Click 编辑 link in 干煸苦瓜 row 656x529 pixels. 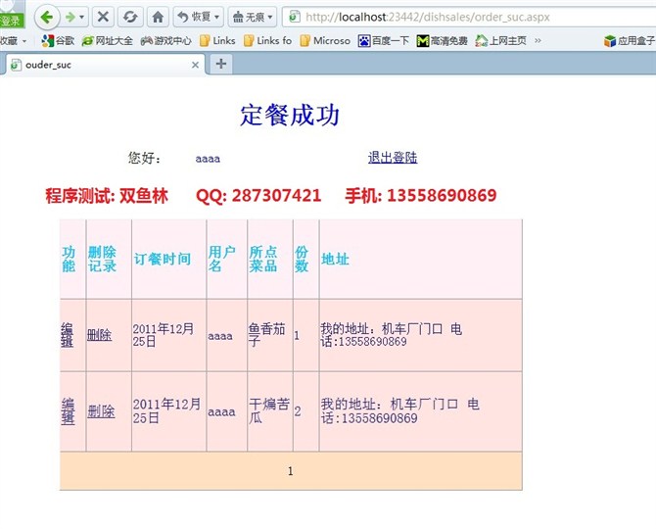pyautogui.click(x=68, y=411)
